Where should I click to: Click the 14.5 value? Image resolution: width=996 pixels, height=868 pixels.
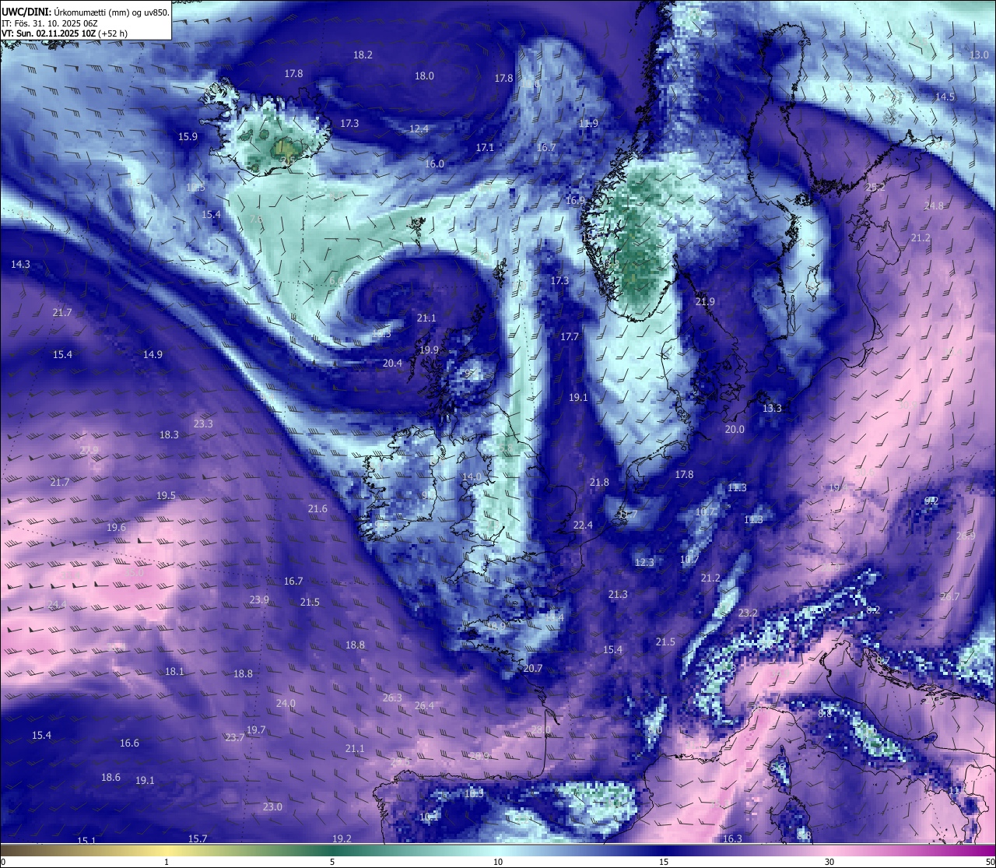pyautogui.click(x=945, y=97)
